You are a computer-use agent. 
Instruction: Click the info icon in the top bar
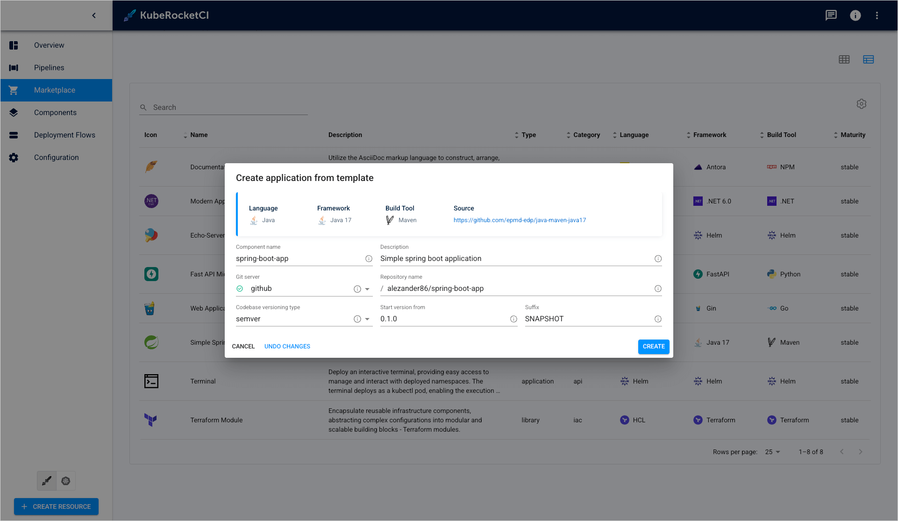pos(855,15)
